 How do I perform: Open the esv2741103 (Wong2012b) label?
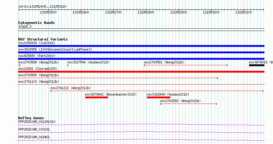coord(39,81)
